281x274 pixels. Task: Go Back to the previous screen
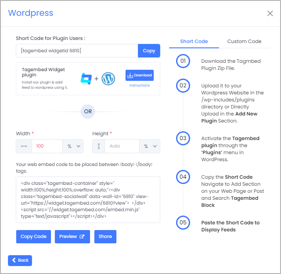[20, 260]
